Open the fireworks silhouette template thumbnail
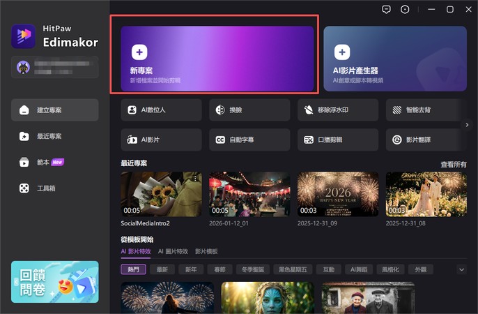Screen dimensions: 478x314 [x=167, y=298]
